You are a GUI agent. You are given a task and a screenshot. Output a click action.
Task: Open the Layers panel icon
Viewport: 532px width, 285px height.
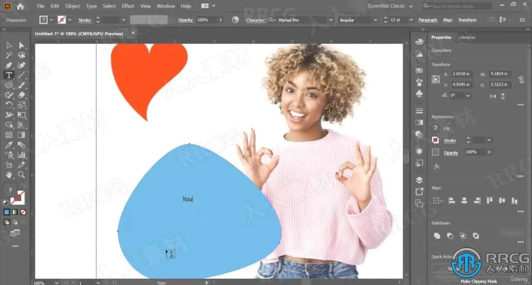(x=419, y=180)
